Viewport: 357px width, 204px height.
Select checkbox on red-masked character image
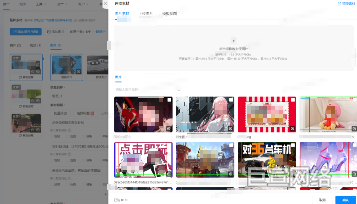click(x=169, y=100)
